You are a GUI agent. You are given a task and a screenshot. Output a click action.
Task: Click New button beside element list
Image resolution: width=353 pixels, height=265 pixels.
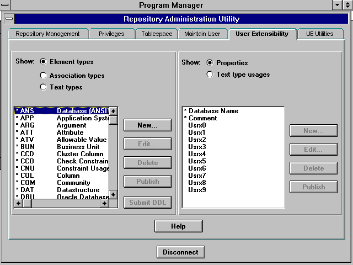(x=147, y=125)
